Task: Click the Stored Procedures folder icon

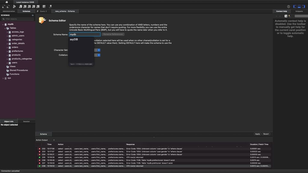Action: click(x=8, y=70)
